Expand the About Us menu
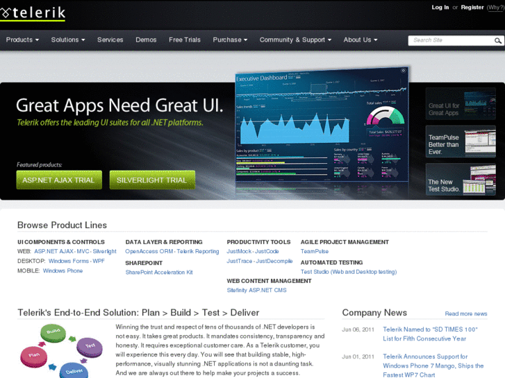Screen dimensions: 505x378 [360, 40]
